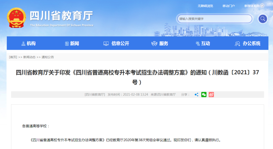Open the 无障碍浏览 link

coord(205,6)
